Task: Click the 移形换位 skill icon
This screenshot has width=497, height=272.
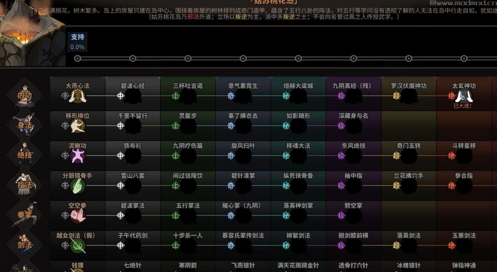Action: point(78,126)
